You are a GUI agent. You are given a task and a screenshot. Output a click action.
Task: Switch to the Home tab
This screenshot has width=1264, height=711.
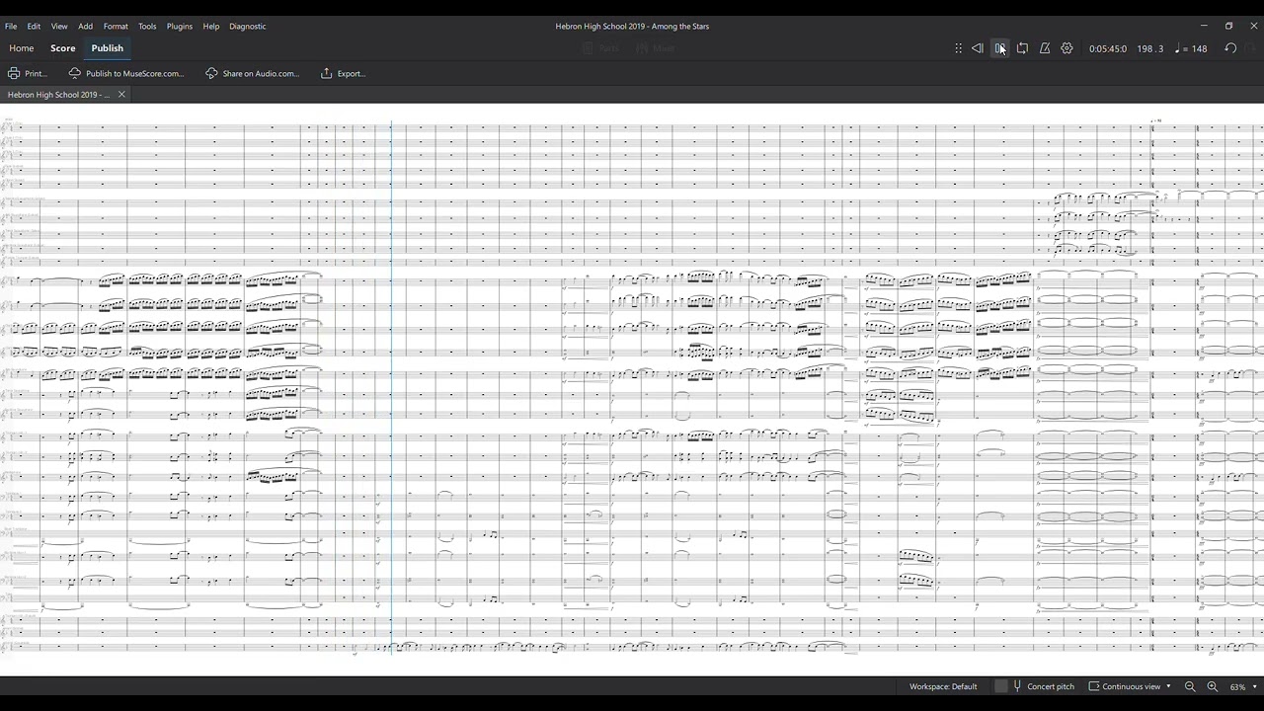coord(22,48)
